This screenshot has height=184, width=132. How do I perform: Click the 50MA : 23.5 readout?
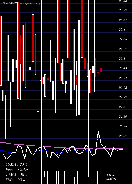coord(16,164)
